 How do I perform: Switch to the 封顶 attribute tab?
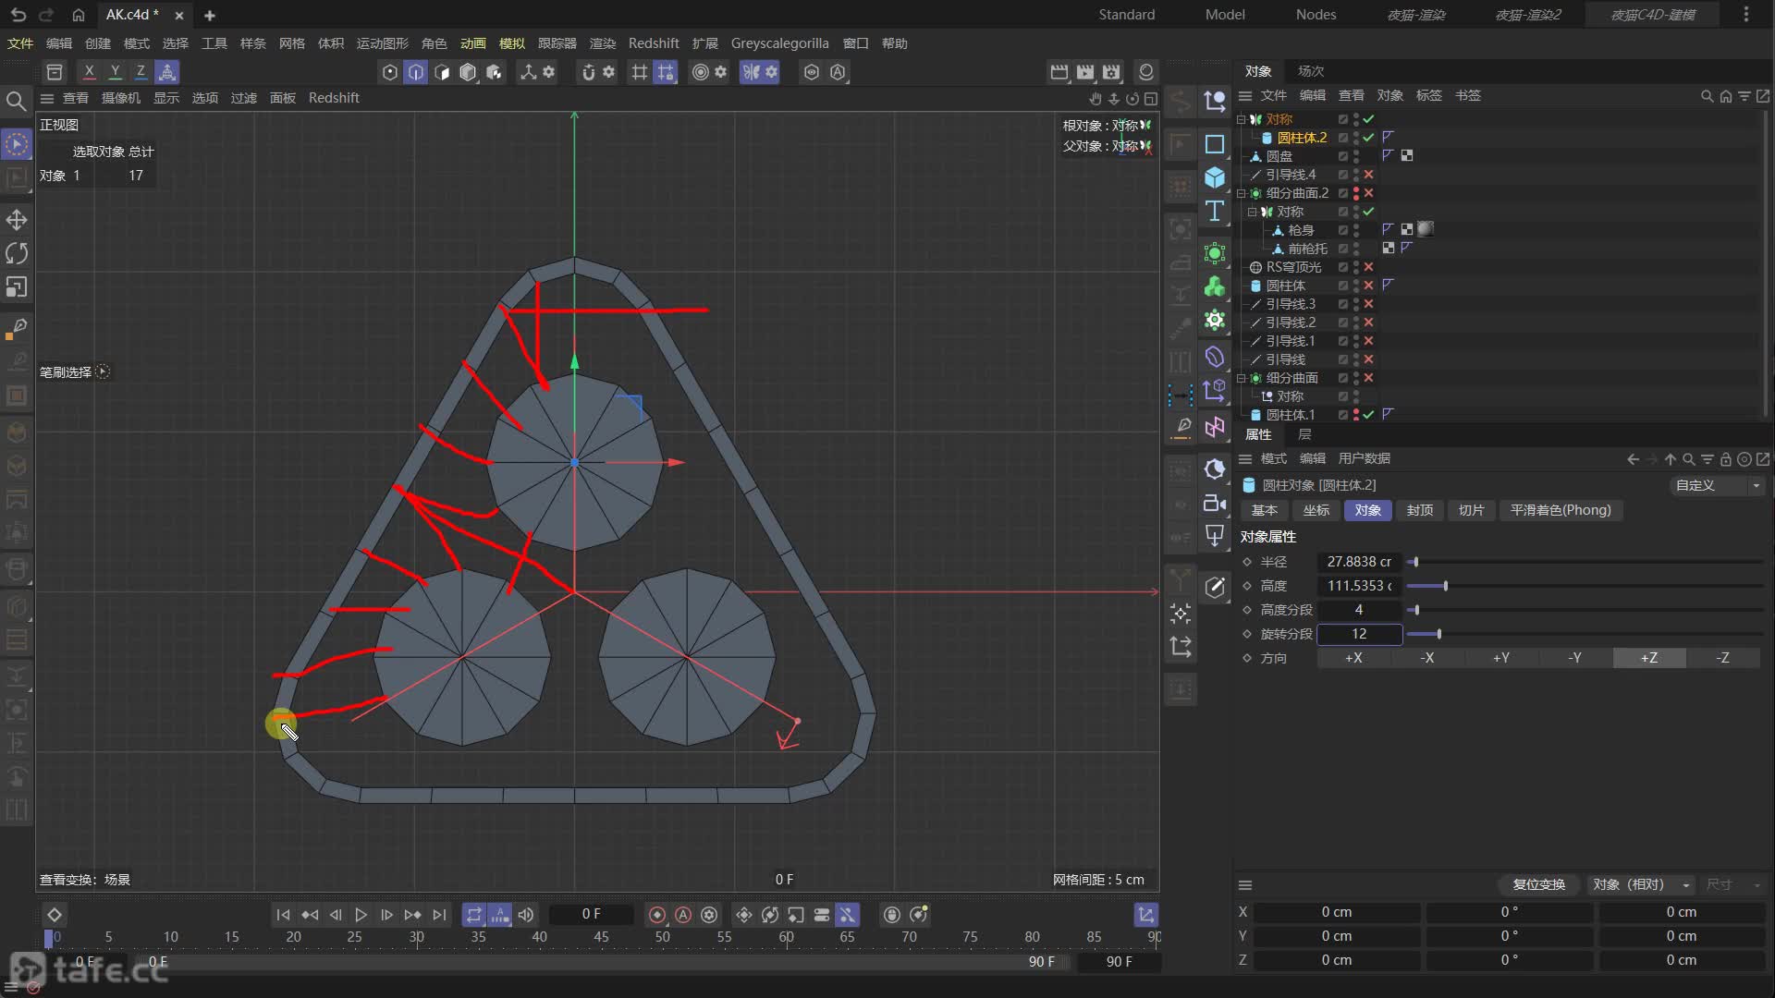(x=1419, y=510)
